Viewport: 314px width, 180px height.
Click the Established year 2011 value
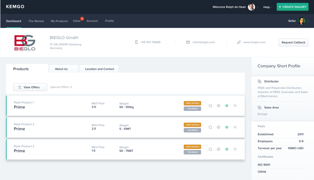click(x=300, y=135)
